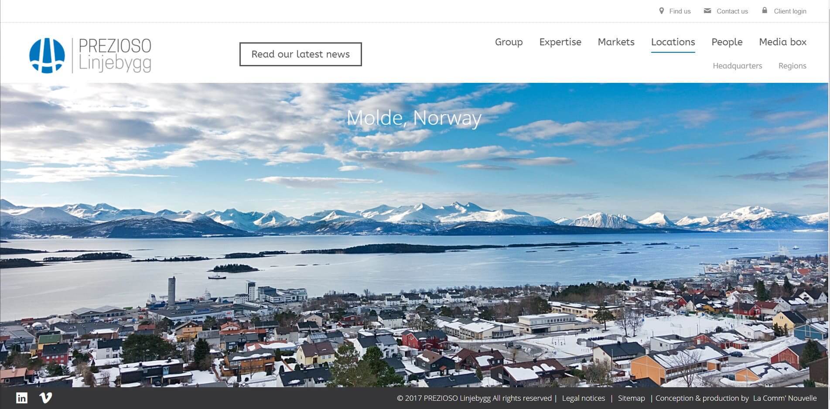Image resolution: width=830 pixels, height=409 pixels.
Task: Open the Group menu
Action: click(509, 42)
